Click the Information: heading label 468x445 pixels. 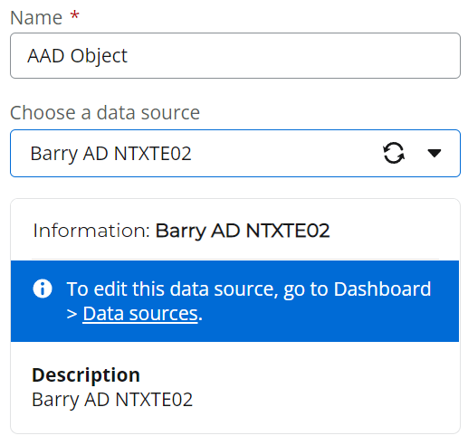point(91,231)
